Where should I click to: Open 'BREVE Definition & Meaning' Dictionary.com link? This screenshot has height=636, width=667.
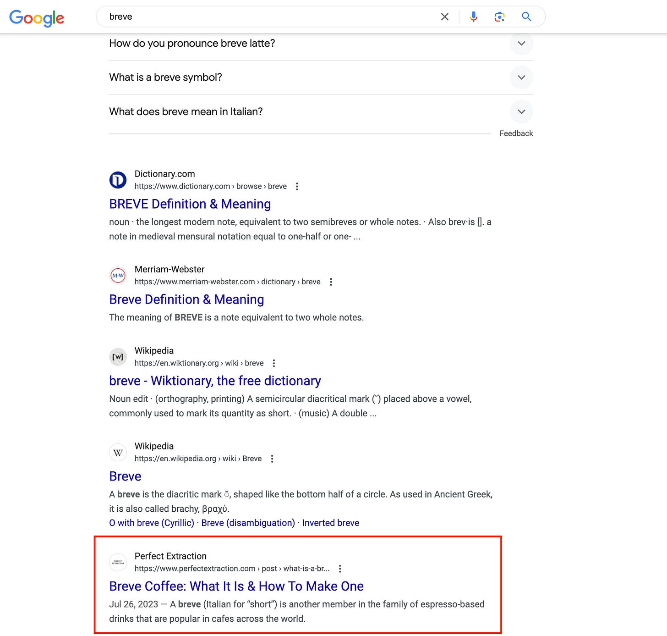pyautogui.click(x=190, y=204)
